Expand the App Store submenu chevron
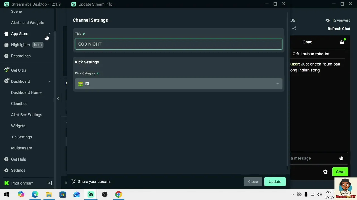The height and width of the screenshot is (200, 357). point(50,34)
